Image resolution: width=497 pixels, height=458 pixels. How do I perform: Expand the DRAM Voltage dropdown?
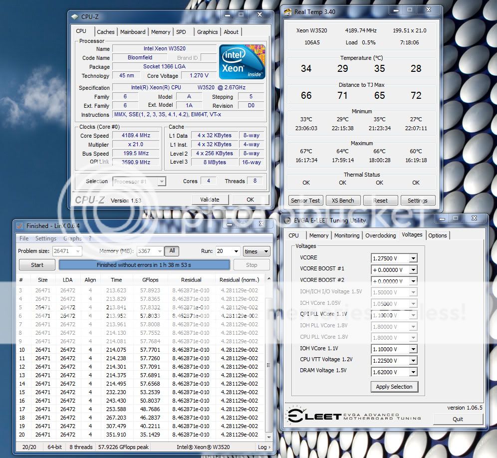pos(413,372)
